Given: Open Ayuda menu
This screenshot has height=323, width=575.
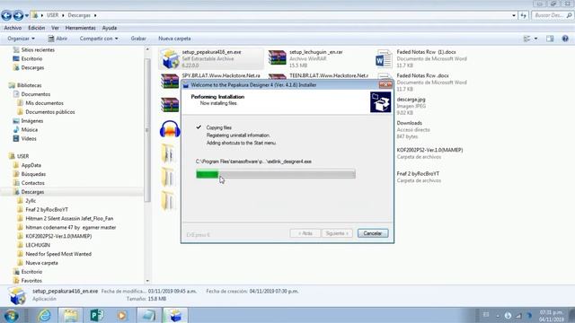Looking at the screenshot, I should [x=110, y=28].
